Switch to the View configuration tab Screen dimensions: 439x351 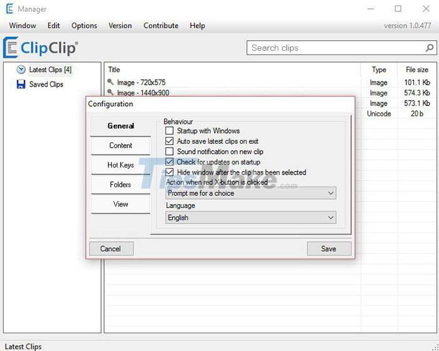120,204
